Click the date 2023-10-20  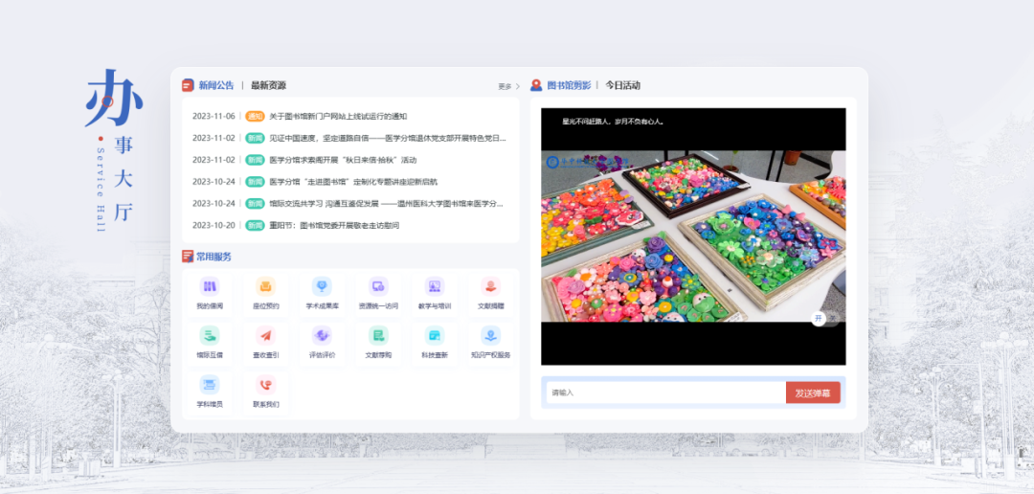pyautogui.click(x=214, y=225)
